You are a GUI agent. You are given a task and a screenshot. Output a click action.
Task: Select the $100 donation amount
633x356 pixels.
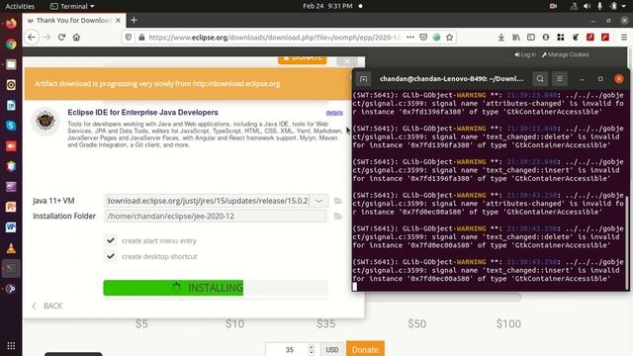pos(508,323)
